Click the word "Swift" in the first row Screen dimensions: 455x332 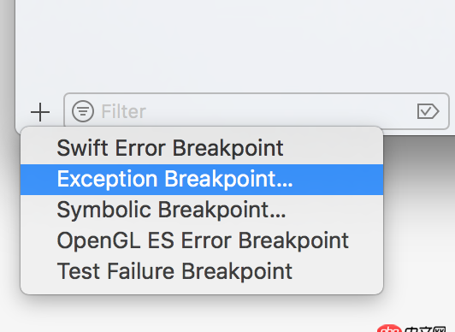tap(83, 148)
